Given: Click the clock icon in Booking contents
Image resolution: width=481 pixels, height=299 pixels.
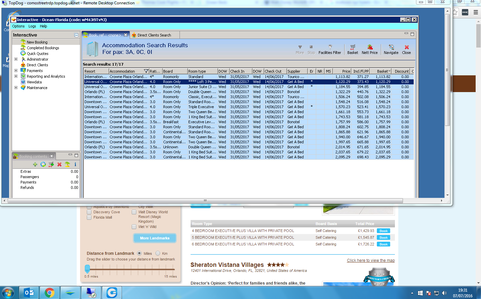Looking at the screenshot, I should pyautogui.click(x=43, y=164).
